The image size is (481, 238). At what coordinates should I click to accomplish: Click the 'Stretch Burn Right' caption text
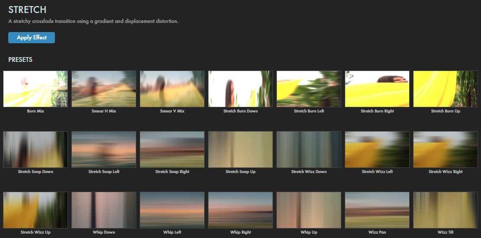click(377, 111)
